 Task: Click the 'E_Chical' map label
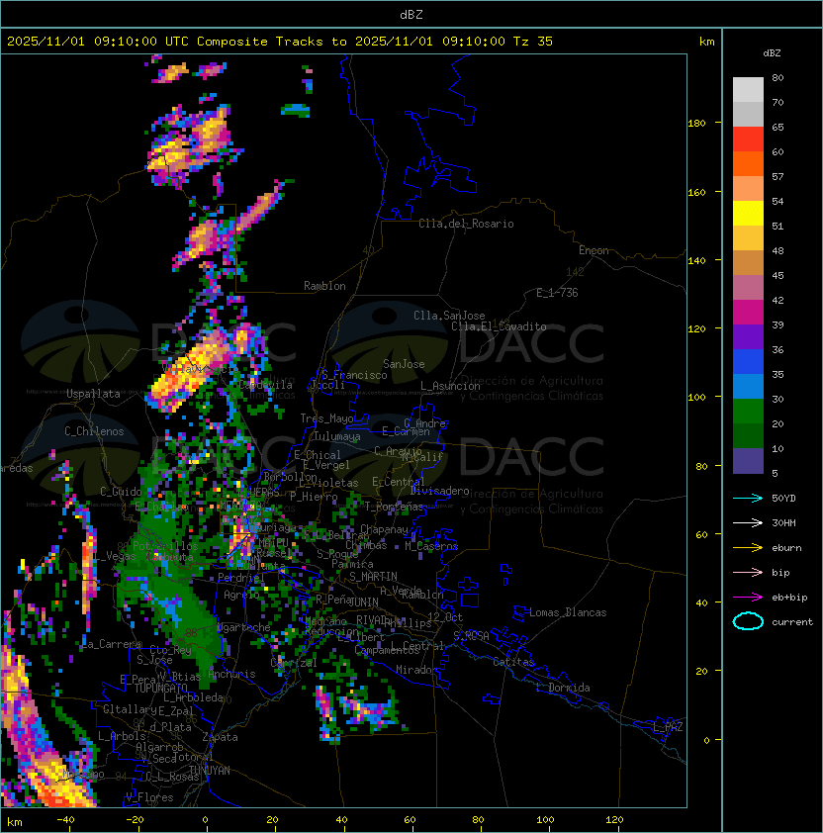[318, 455]
